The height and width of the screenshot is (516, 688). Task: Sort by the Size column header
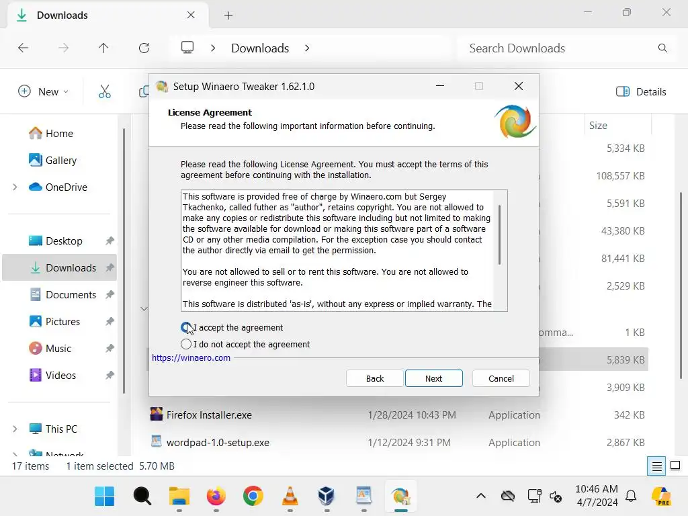click(597, 126)
